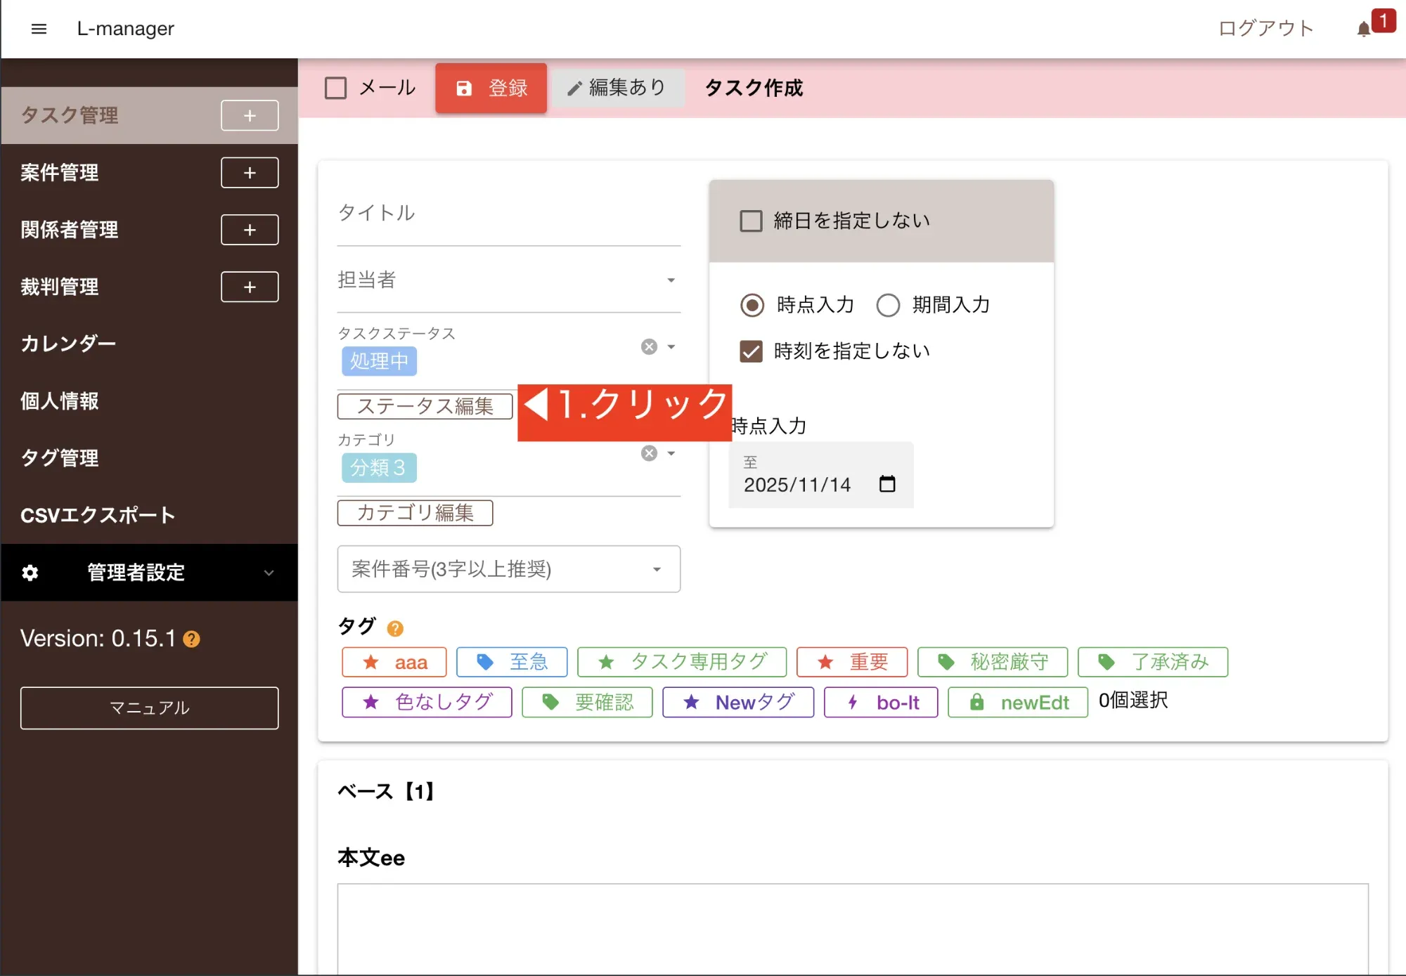Click the red 登録 save button
This screenshot has height=976, width=1406.
click(491, 88)
